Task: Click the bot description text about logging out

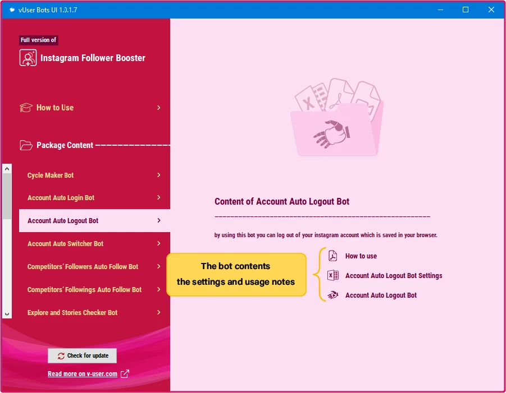Action: [326, 235]
